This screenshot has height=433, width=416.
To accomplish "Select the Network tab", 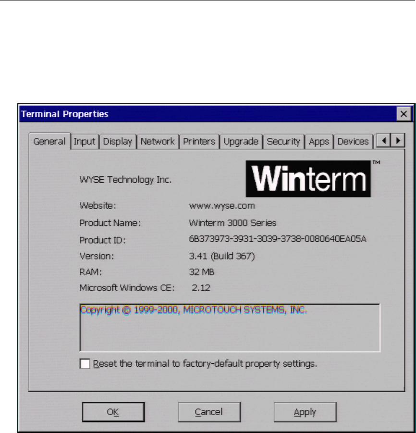I will point(158,142).
